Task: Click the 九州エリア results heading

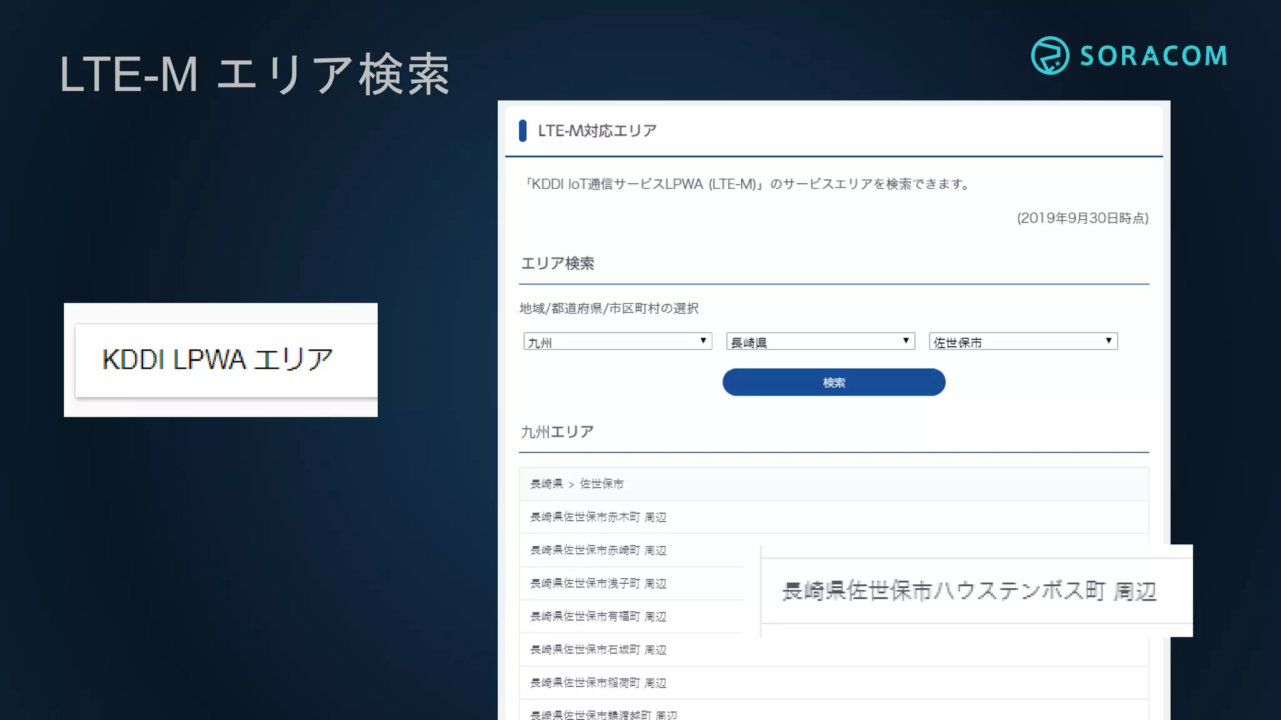Action: tap(557, 432)
